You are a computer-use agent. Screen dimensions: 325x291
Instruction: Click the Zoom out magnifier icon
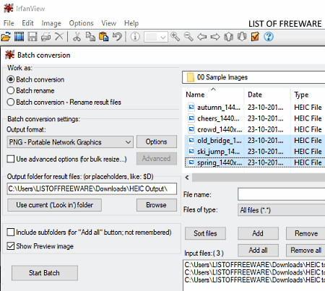[188, 37]
